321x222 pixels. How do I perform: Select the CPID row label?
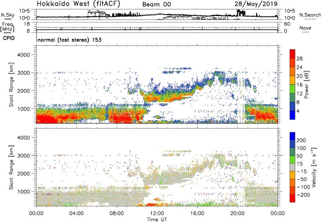point(9,38)
